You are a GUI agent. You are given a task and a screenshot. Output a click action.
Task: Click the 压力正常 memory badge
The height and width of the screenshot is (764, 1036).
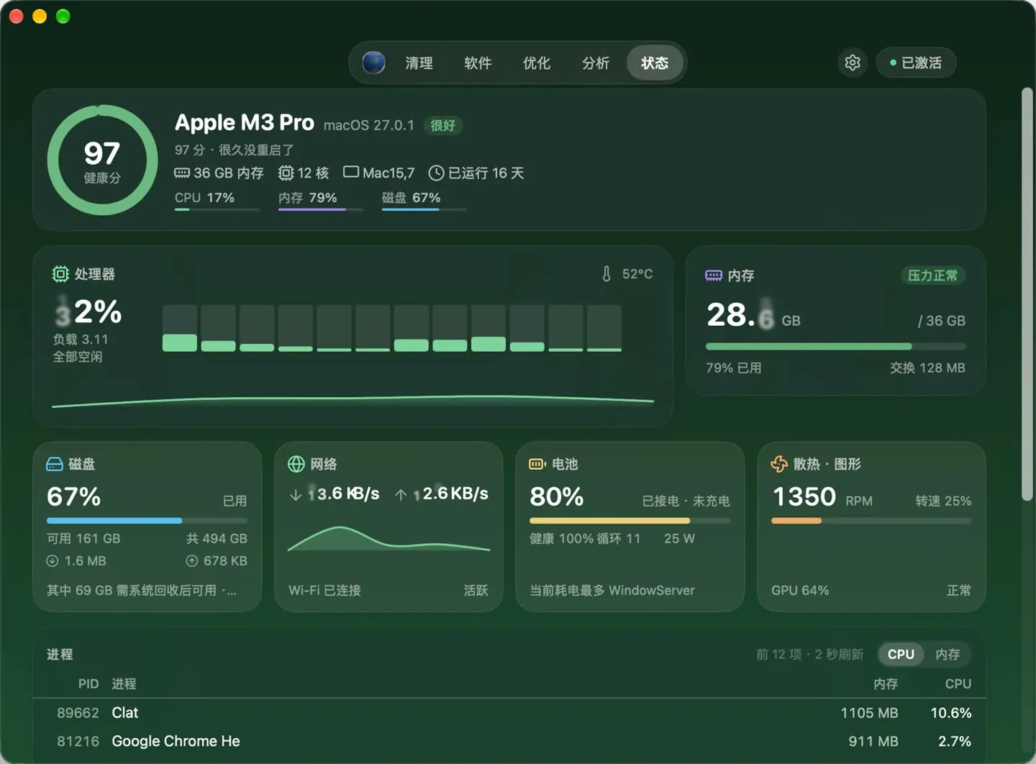(933, 276)
